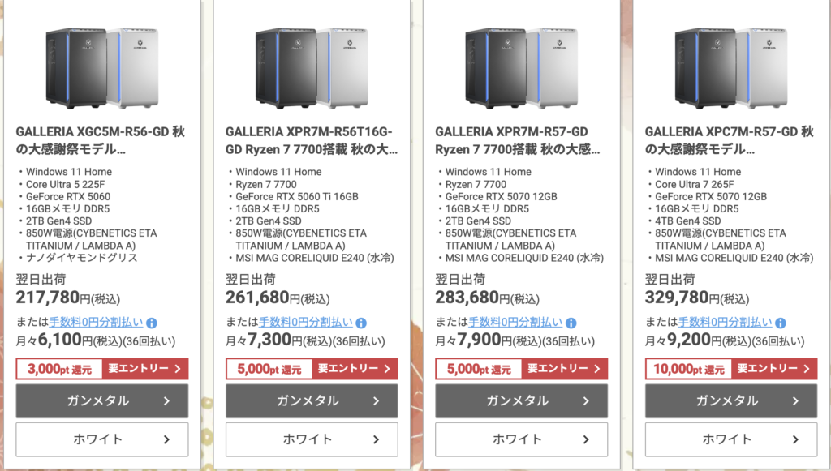Open XGC5M-R56-GD product image thumbnail
Image resolution: width=831 pixels, height=471 pixels.
(x=102, y=67)
